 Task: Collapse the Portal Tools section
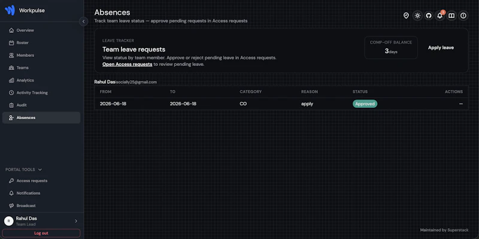pos(23,170)
